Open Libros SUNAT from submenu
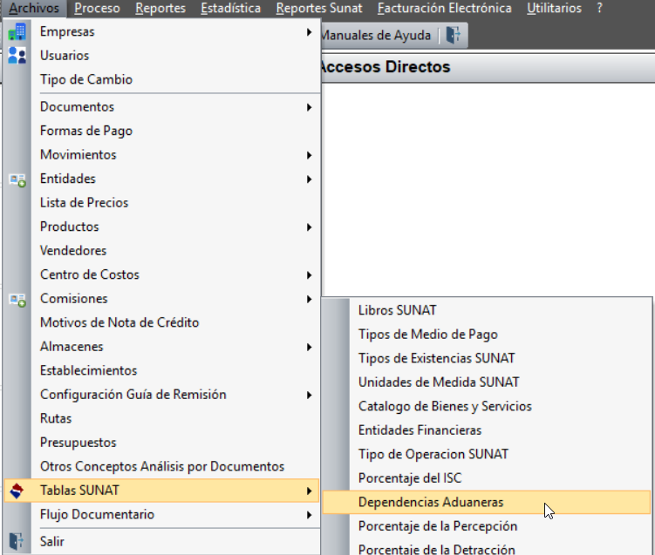 pos(487,310)
